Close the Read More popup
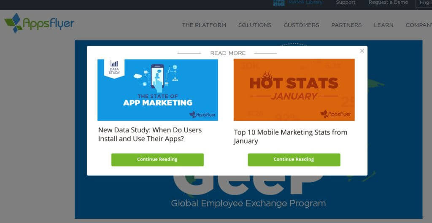This screenshot has width=432, height=223. (362, 51)
